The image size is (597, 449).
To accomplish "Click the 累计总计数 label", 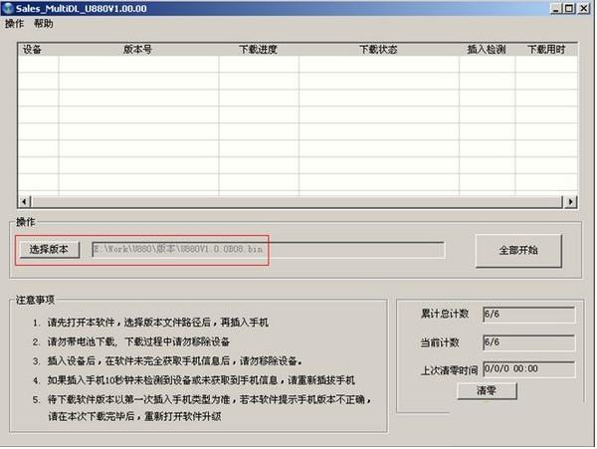I will point(445,314).
